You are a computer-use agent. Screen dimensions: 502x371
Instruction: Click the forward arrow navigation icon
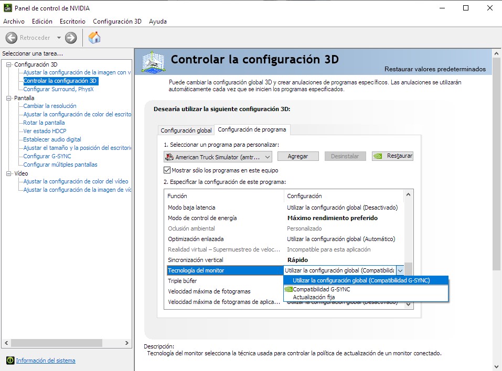(71, 38)
